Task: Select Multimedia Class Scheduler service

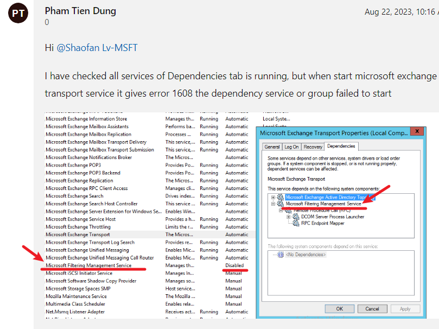Action: (x=75, y=304)
